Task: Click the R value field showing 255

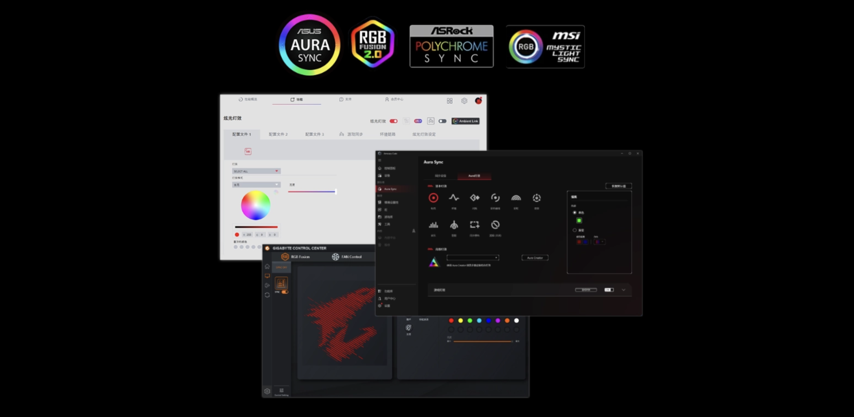Action: pyautogui.click(x=247, y=234)
